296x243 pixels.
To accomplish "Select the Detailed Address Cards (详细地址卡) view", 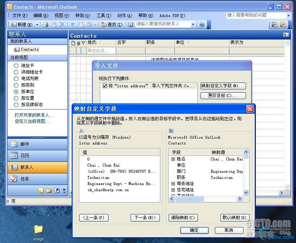I will [x=28, y=72].
